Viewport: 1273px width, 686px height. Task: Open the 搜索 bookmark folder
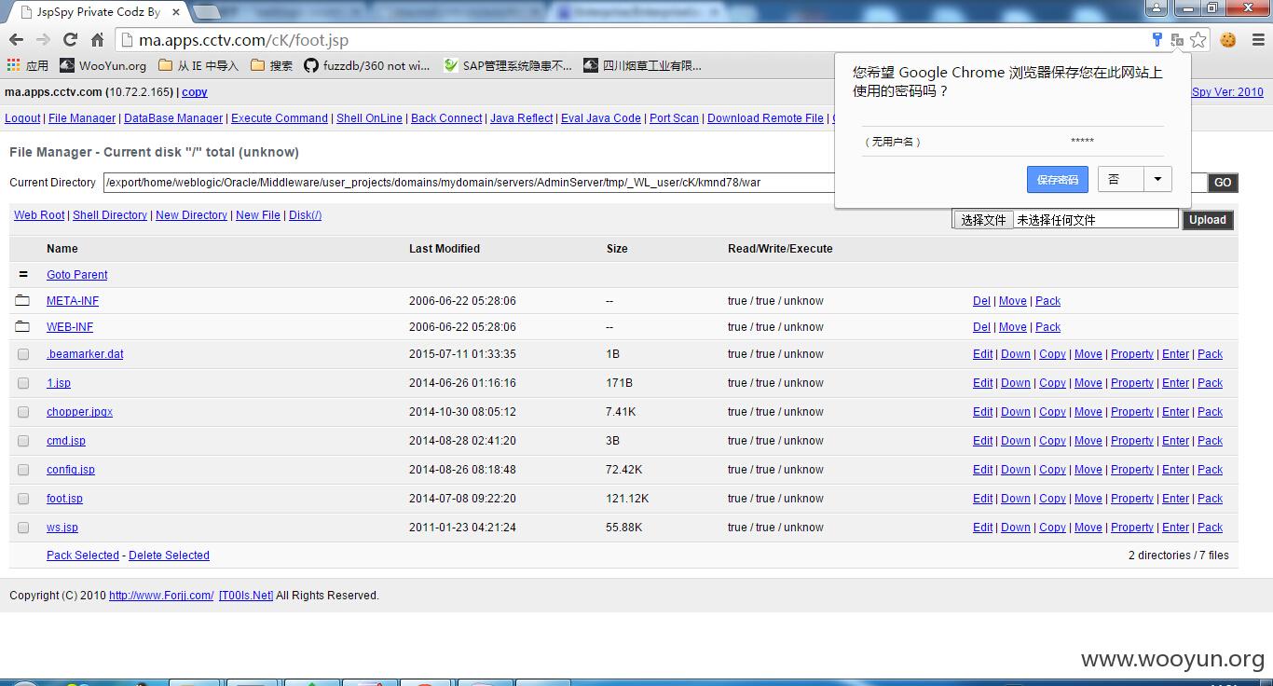tap(271, 65)
